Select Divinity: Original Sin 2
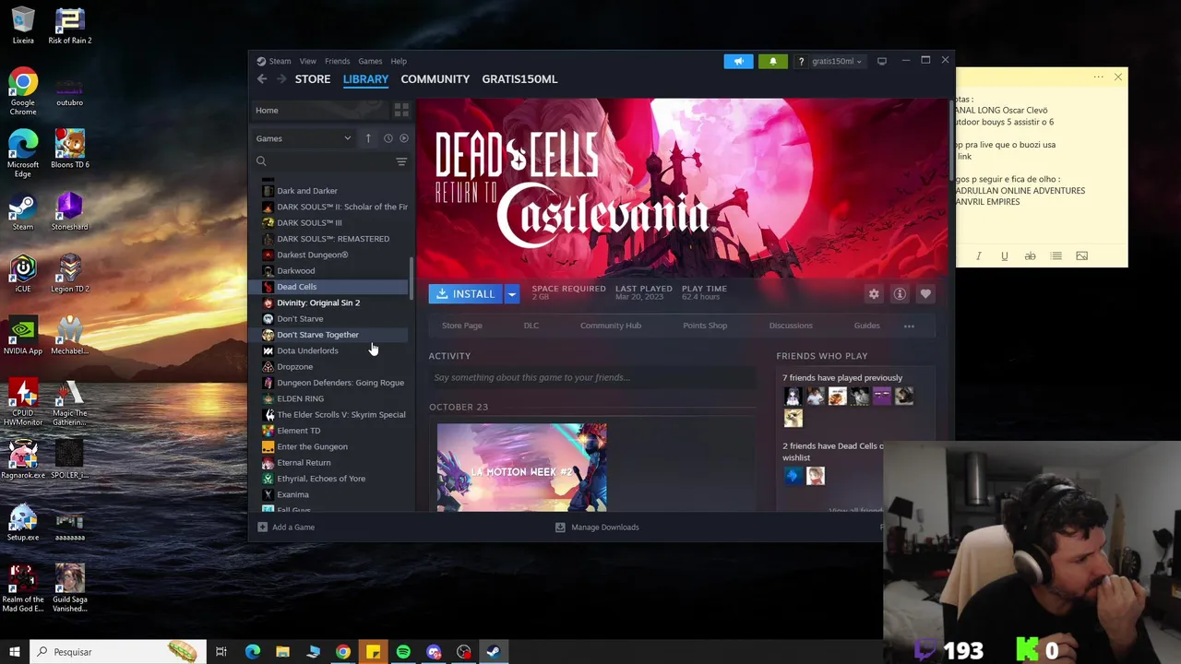Screen dimensions: 1181x664 [x=318, y=302]
